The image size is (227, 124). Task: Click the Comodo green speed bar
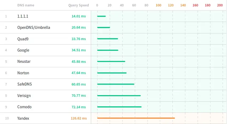(119, 107)
